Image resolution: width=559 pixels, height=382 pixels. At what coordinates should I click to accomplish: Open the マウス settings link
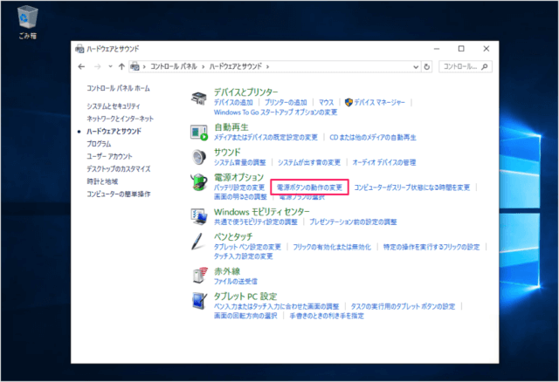click(x=326, y=103)
